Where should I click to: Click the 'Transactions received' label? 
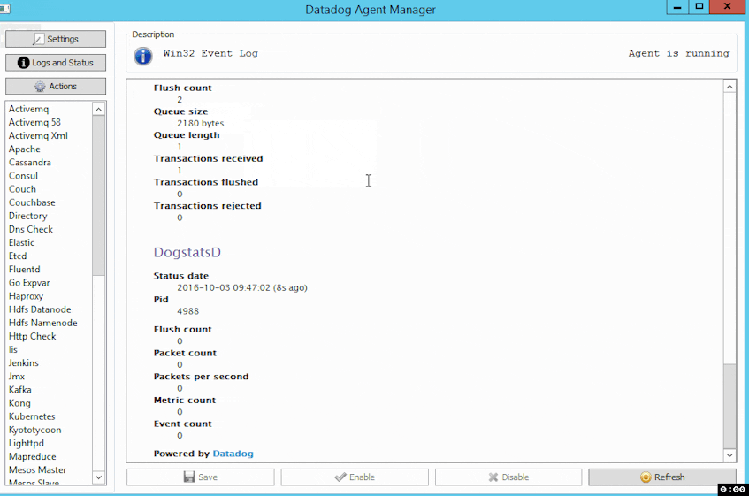point(209,158)
